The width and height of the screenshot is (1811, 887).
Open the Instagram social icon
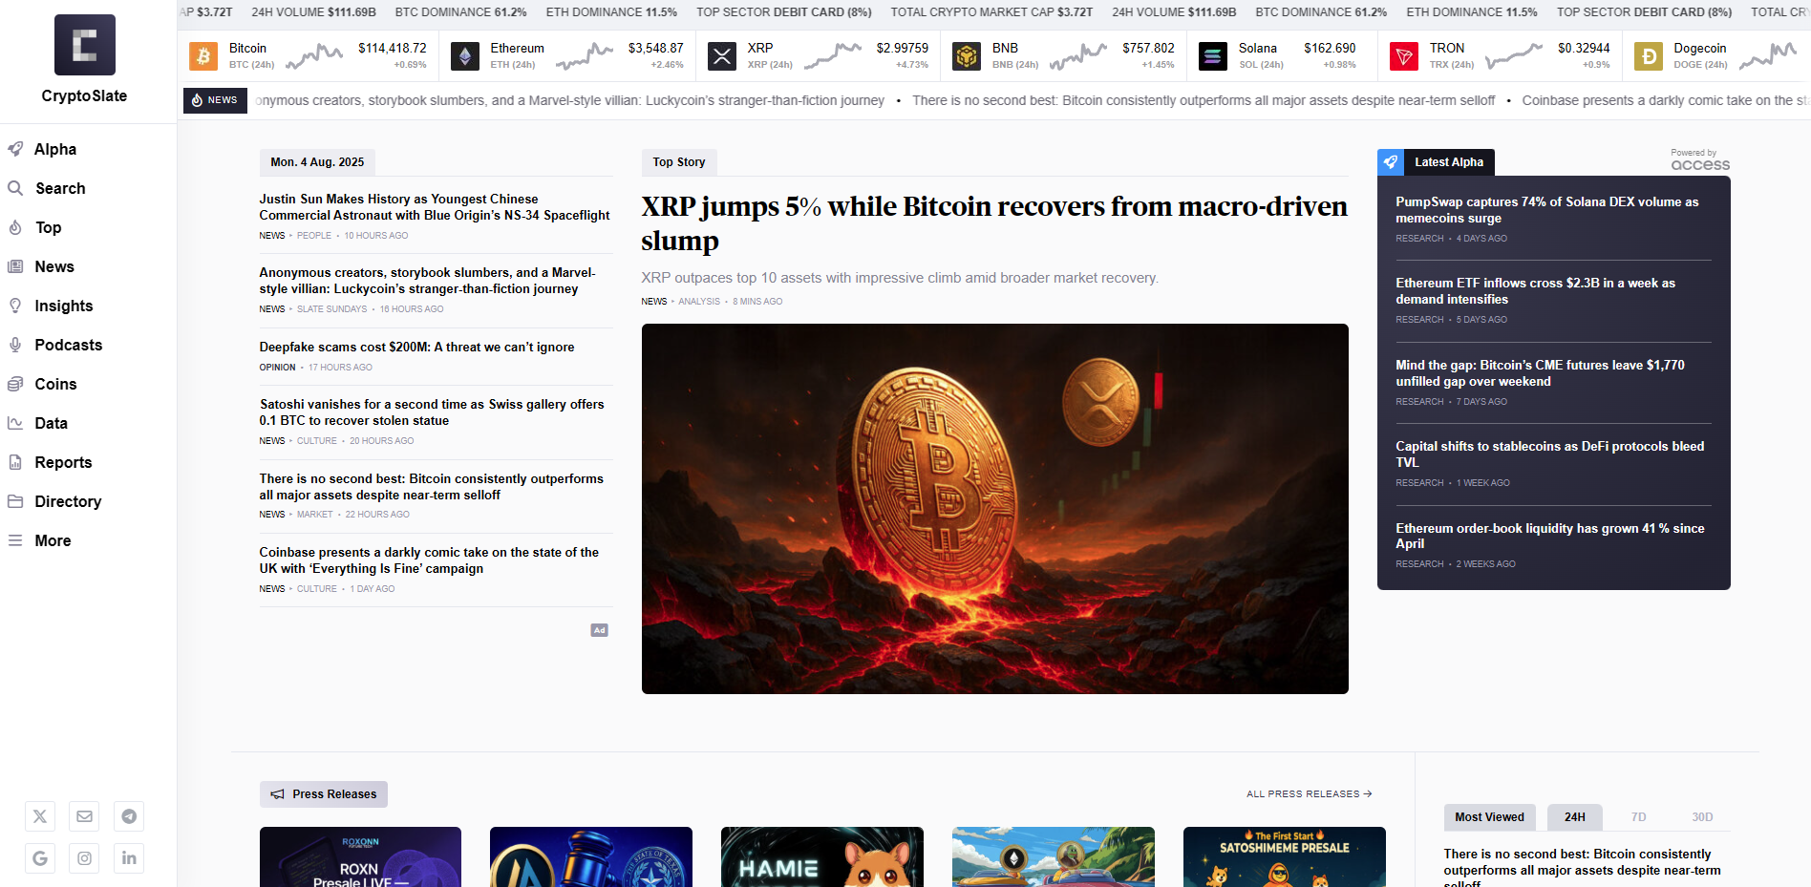[x=85, y=858]
